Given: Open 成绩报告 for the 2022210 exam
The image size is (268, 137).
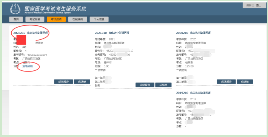Looking at the screenshot, I should tap(63, 82).
